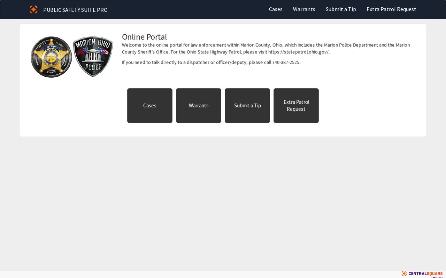
Task: Click the orange Public Safety Suite logo icon
Action: tap(33, 9)
